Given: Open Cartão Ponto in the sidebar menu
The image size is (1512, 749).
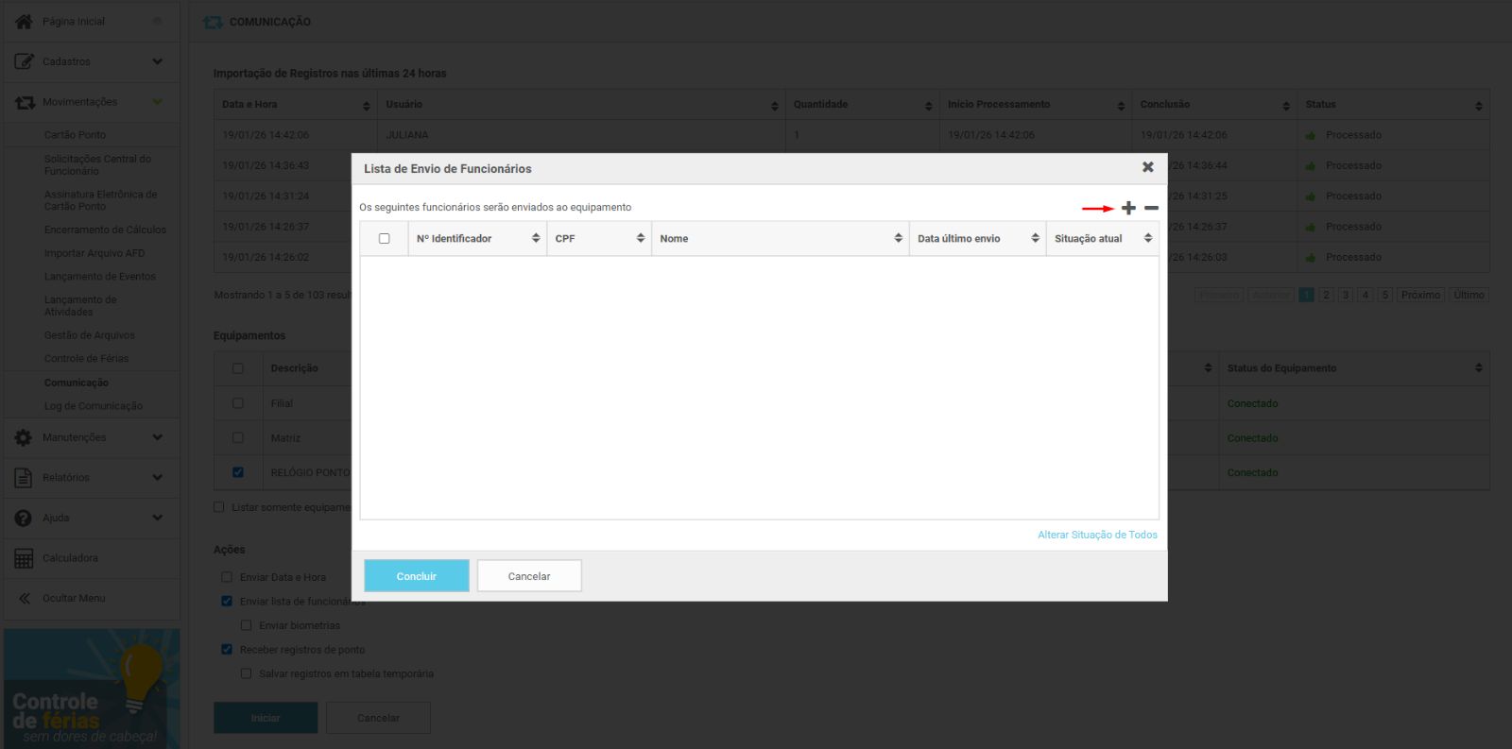Looking at the screenshot, I should [x=75, y=135].
